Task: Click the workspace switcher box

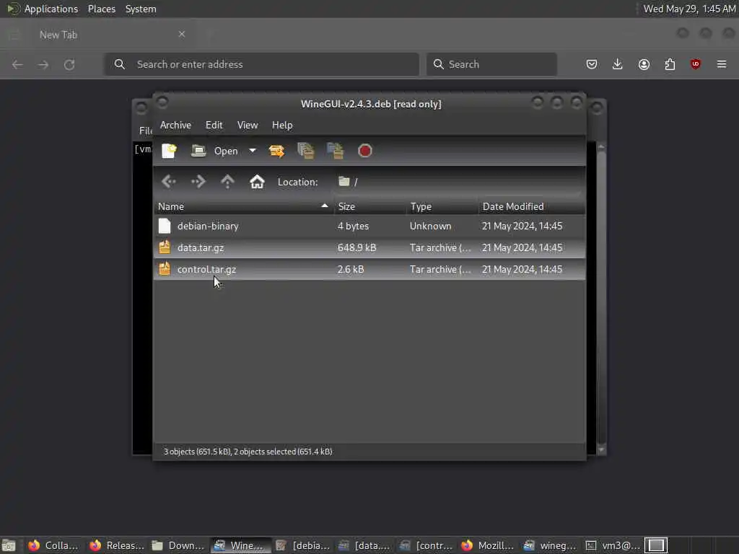Action: point(656,545)
